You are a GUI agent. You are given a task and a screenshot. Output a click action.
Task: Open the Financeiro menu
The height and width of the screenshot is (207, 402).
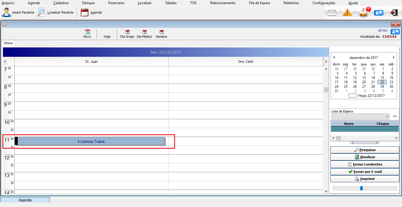[116, 3]
